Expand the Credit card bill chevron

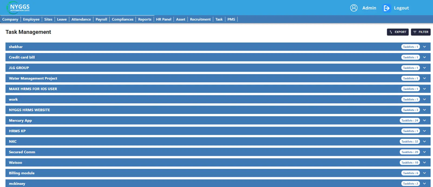pos(424,57)
